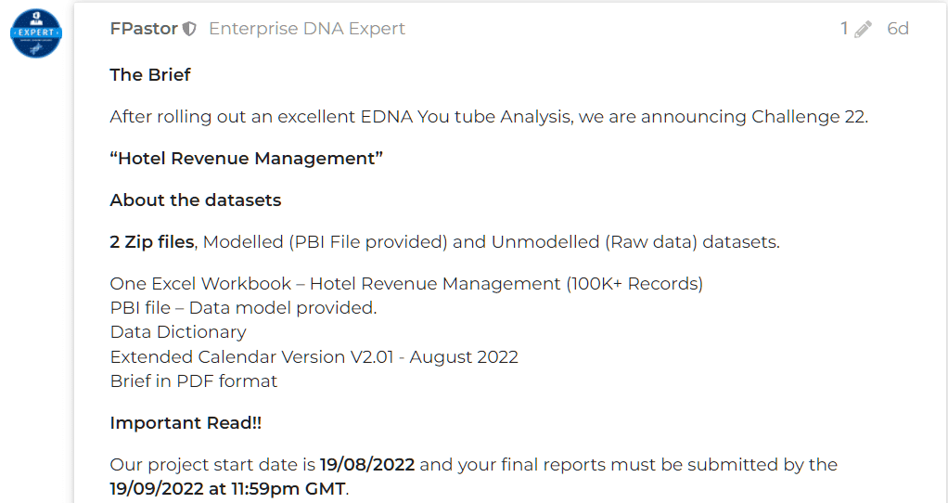Show post edit history via pencil icon
The image size is (948, 503).
point(863,29)
